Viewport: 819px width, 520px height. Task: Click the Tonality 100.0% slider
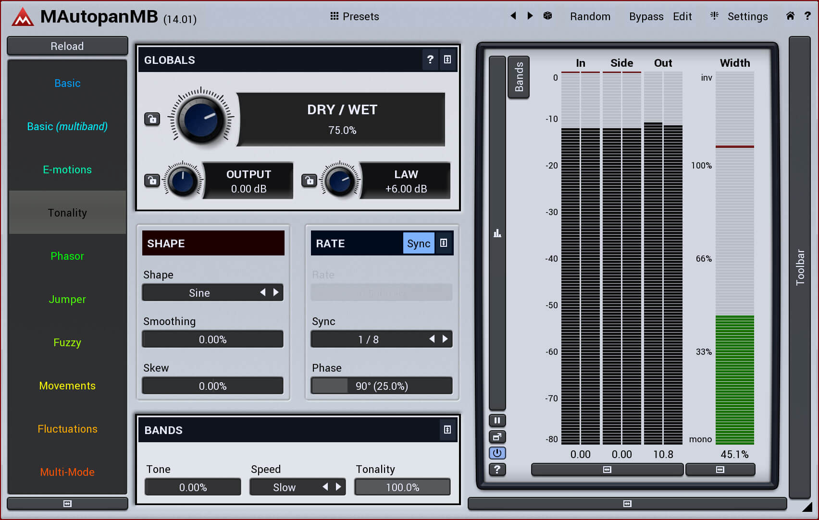[x=402, y=487]
